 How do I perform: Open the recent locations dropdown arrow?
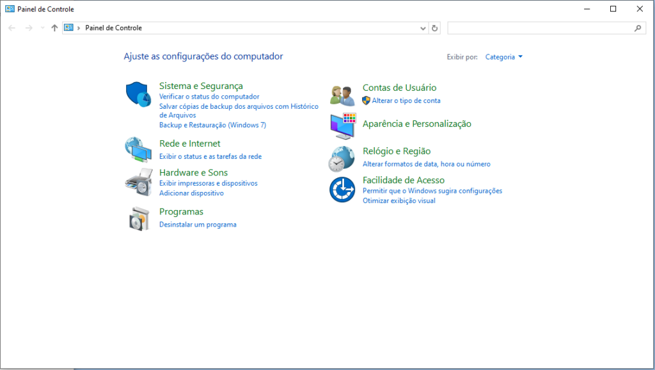(x=42, y=28)
